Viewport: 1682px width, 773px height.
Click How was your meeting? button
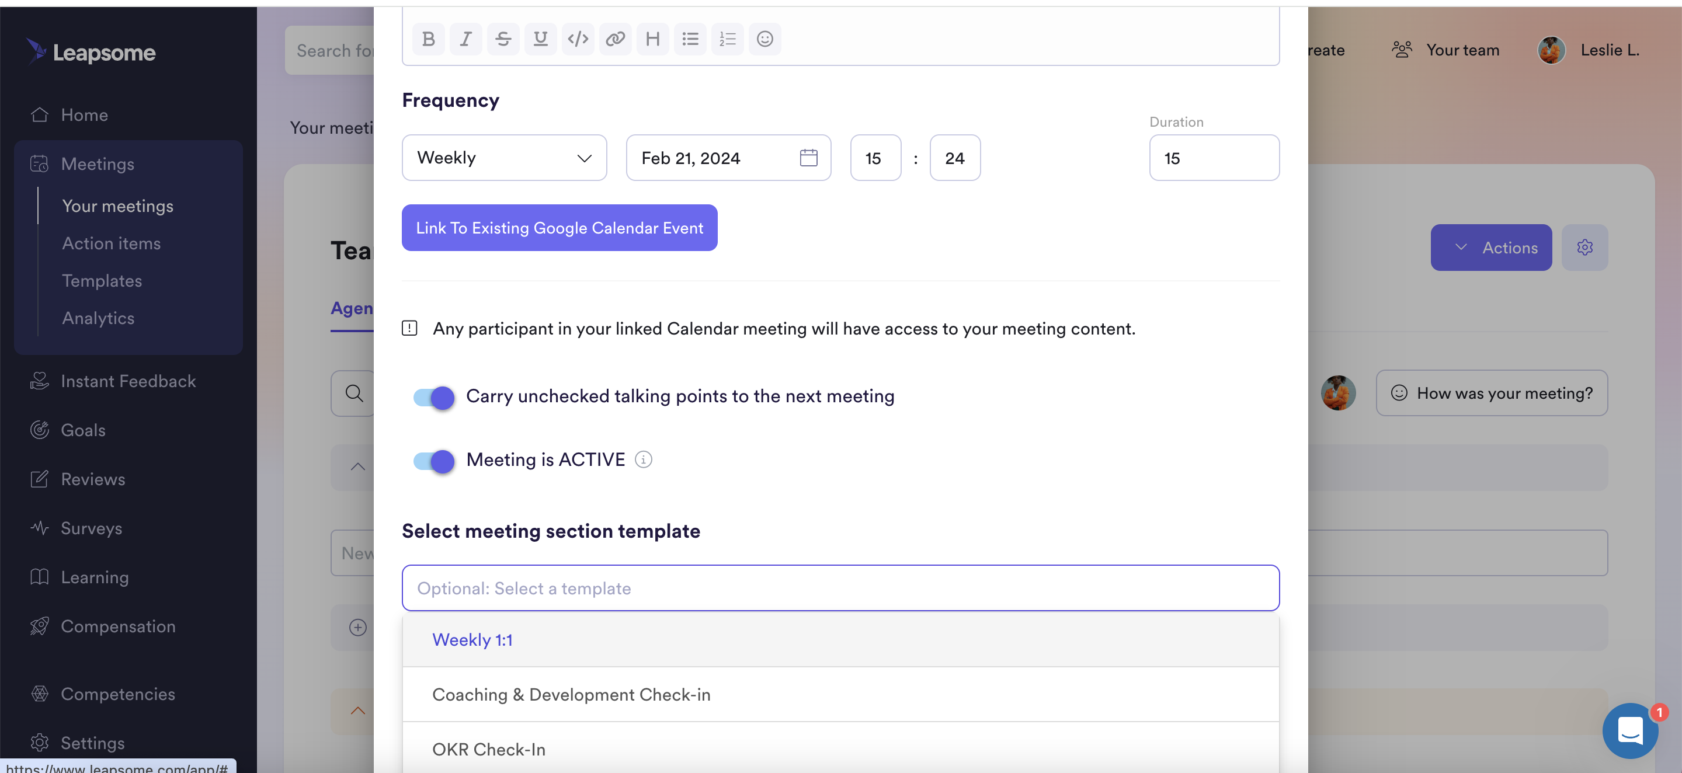pyautogui.click(x=1492, y=393)
